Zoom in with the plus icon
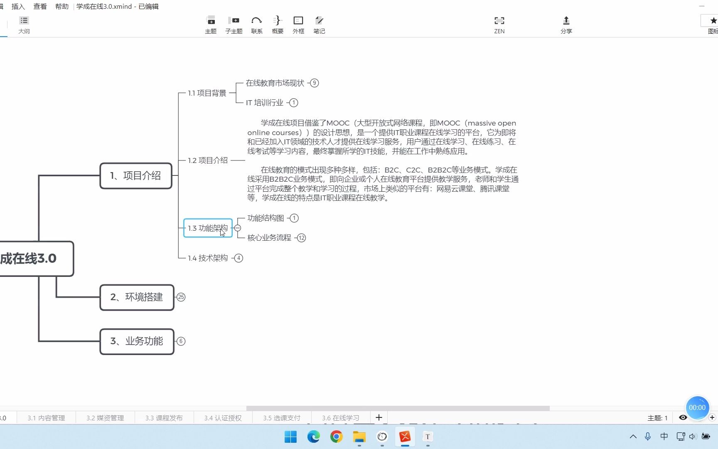 click(712, 417)
